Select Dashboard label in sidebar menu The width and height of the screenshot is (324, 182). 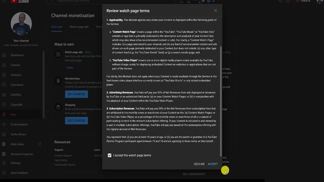[x=17, y=55]
